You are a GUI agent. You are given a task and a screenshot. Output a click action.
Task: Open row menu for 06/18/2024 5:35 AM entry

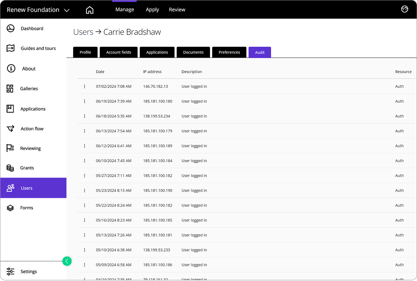(x=84, y=116)
